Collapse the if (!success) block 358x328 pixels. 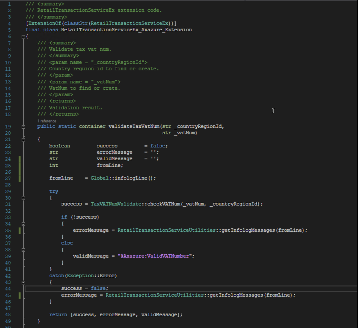click(23, 224)
